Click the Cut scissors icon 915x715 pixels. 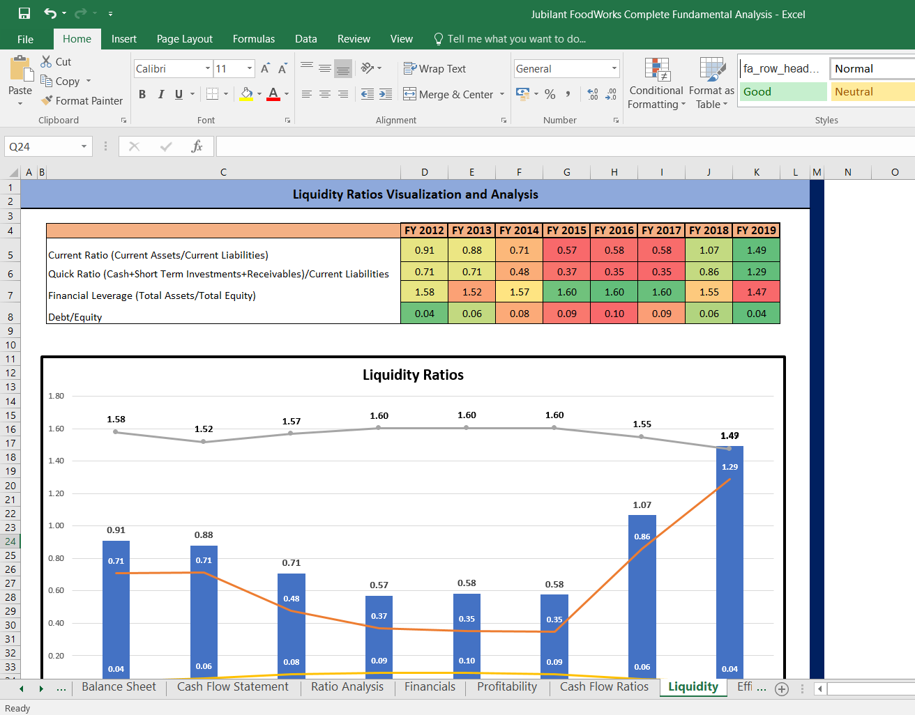coord(47,61)
